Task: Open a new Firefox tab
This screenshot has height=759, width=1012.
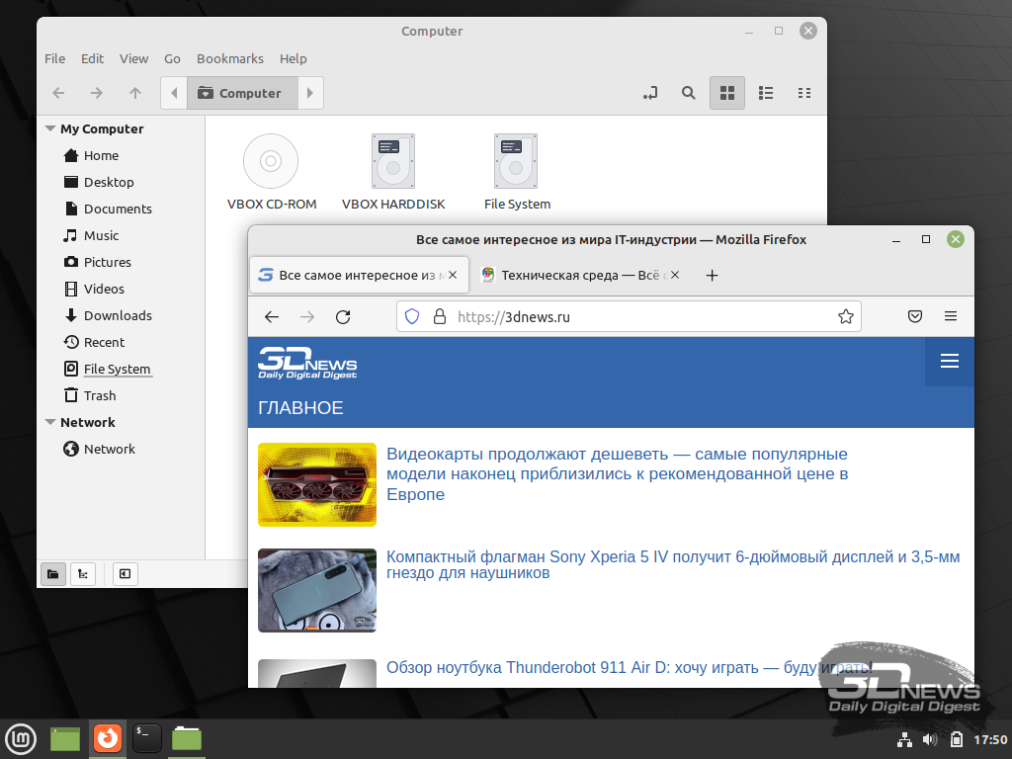Action: click(x=712, y=276)
